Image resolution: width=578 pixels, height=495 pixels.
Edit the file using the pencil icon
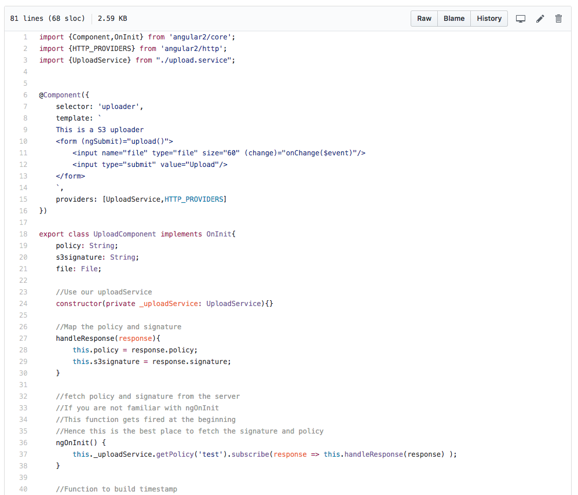(540, 18)
